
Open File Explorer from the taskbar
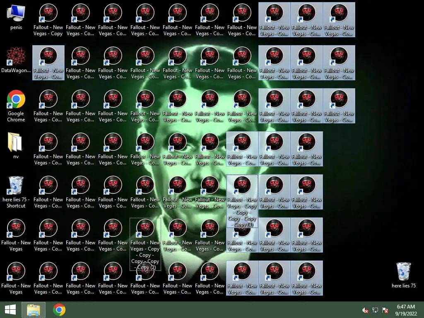[34, 310]
